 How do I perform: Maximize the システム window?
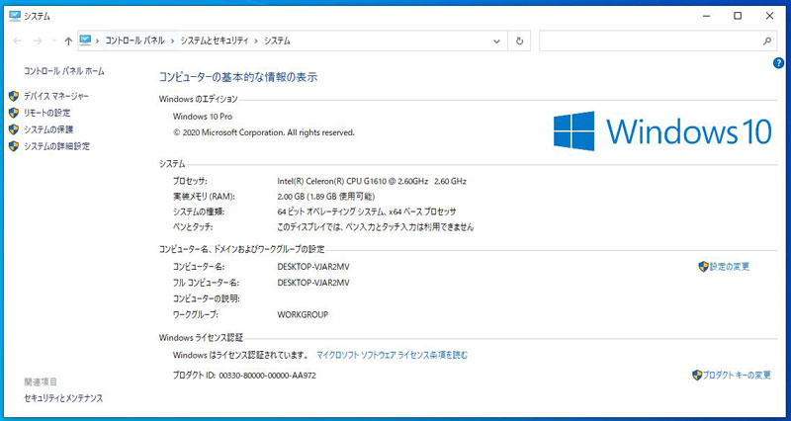pyautogui.click(x=738, y=16)
